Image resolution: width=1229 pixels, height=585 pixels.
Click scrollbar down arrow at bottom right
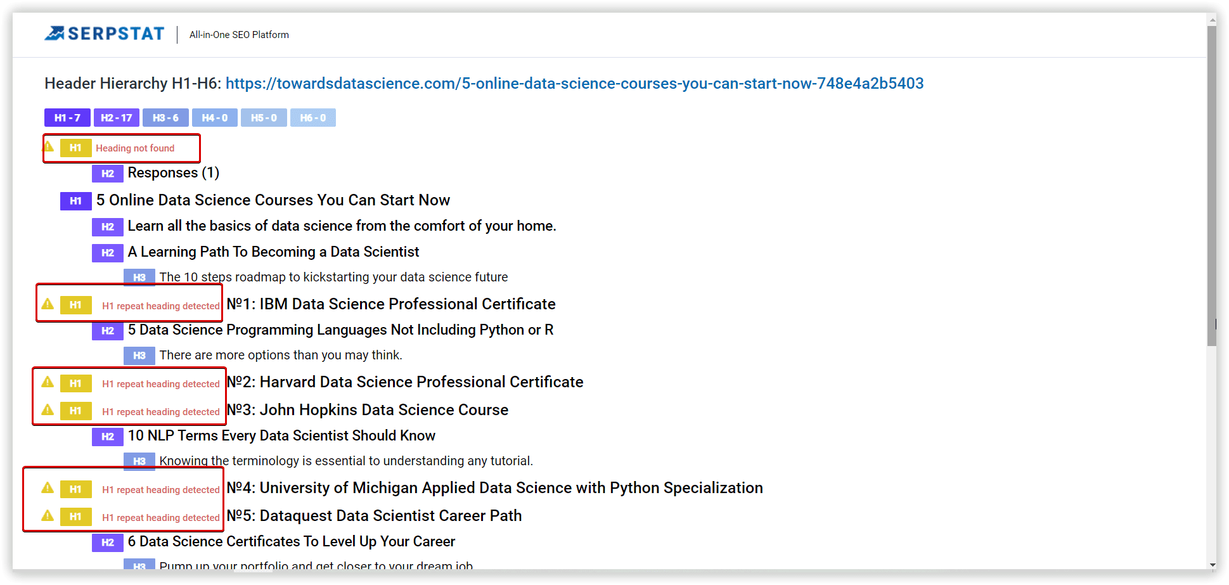click(x=1212, y=565)
